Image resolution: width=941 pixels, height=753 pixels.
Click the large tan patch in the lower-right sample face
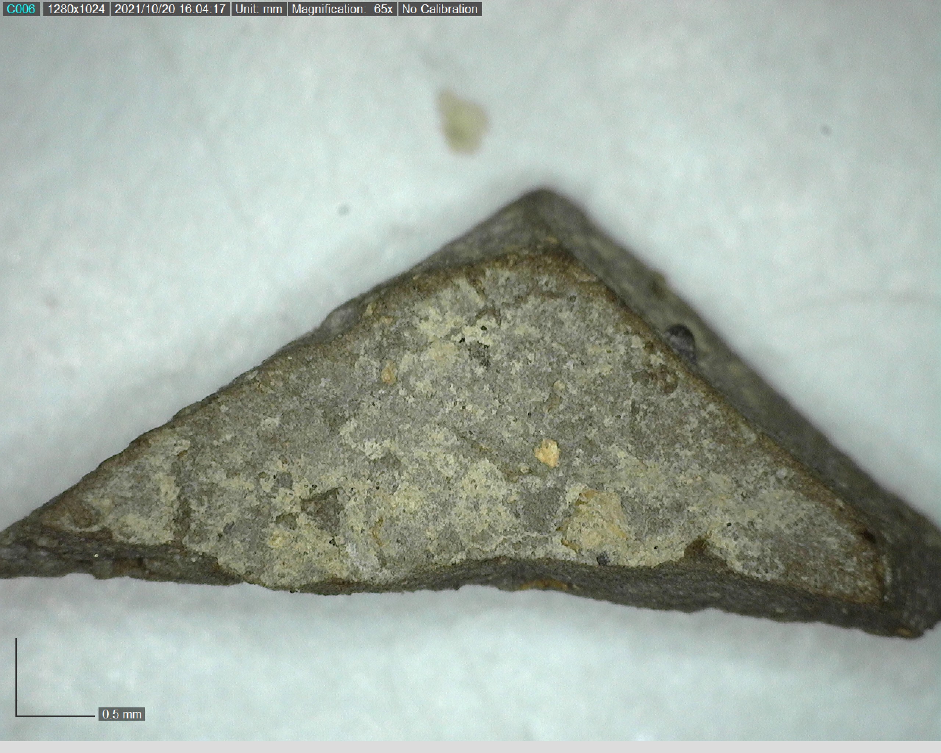coord(596,520)
